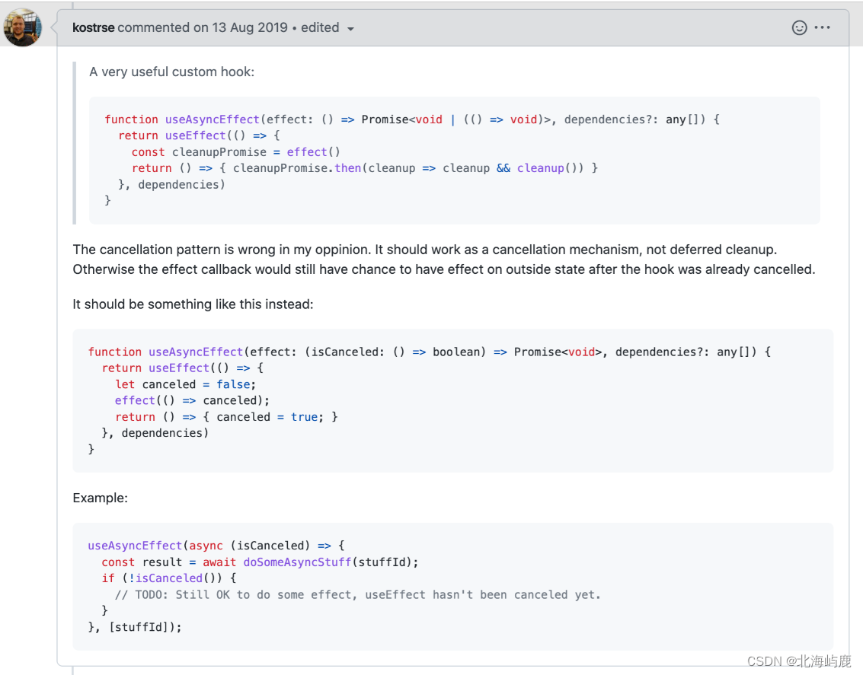
Task: Click the 'Example:' label text
Action: coord(100,498)
